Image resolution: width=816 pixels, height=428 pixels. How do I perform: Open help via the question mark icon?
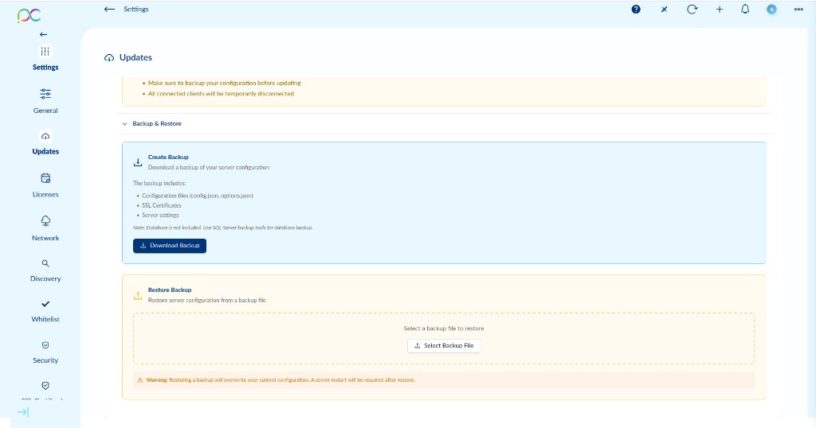[636, 9]
